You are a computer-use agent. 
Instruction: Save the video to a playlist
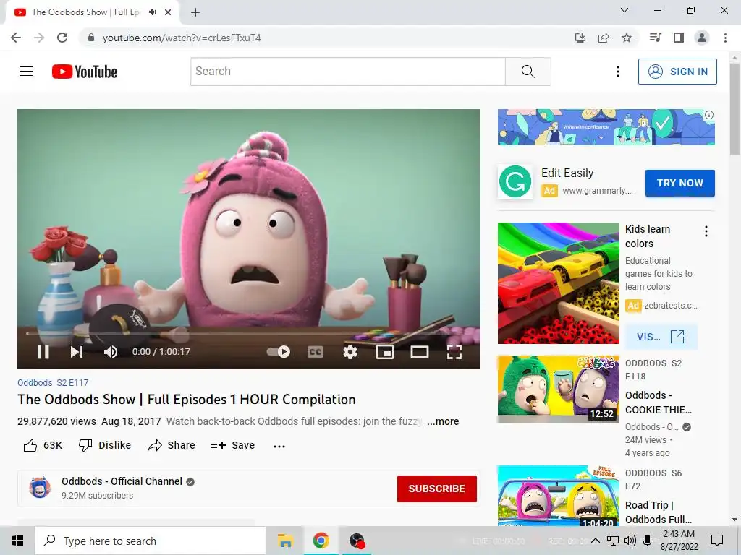pos(233,445)
